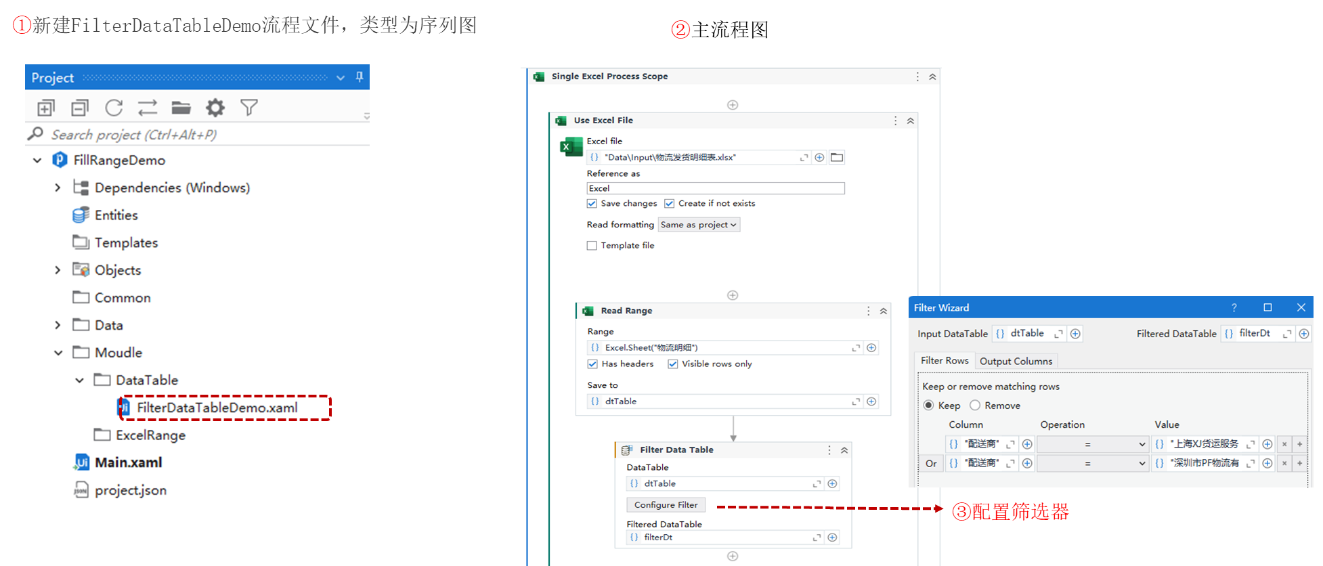1323x566 pixels.
Task: Open Project settings gear
Action: click(x=215, y=108)
